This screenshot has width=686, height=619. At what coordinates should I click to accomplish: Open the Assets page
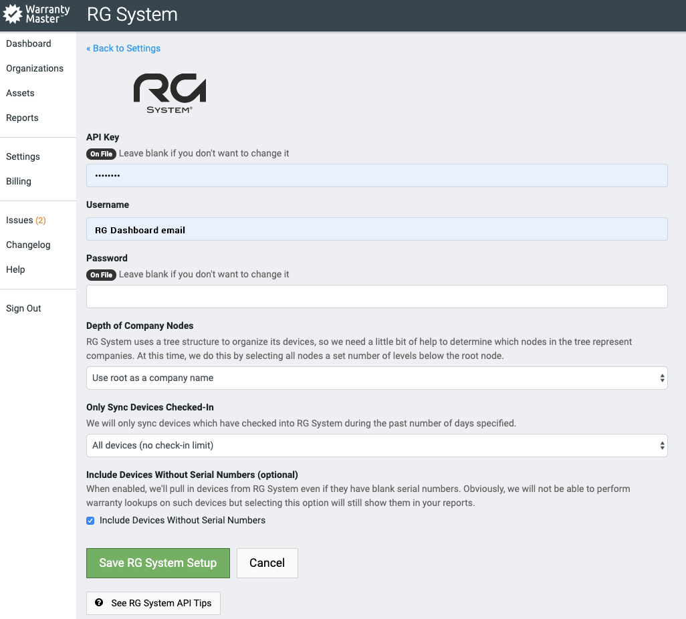[x=20, y=93]
